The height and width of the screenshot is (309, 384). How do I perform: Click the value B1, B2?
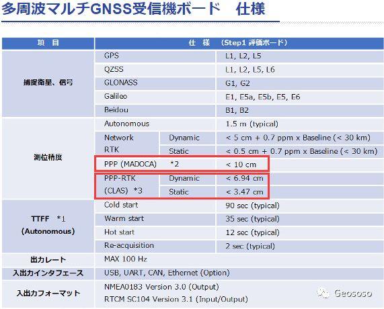[237, 110]
